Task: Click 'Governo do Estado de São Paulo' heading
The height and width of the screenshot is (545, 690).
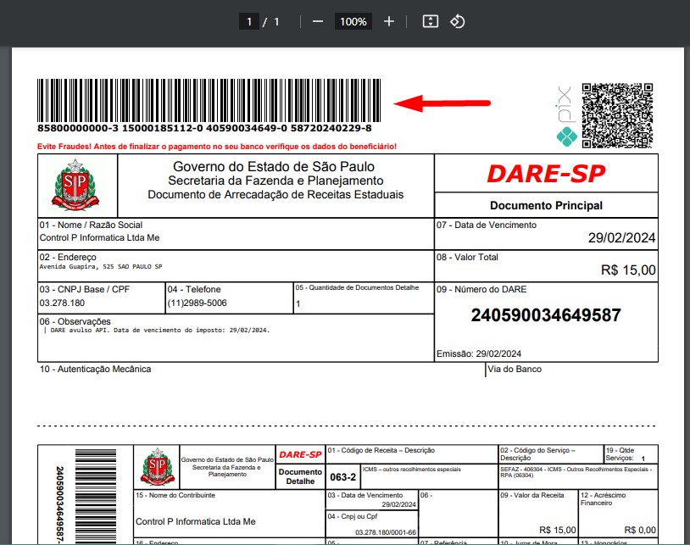Action: point(274,167)
